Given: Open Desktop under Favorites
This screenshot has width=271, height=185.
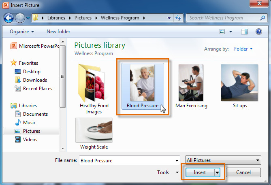Looking at the screenshot, I should coord(32,72).
